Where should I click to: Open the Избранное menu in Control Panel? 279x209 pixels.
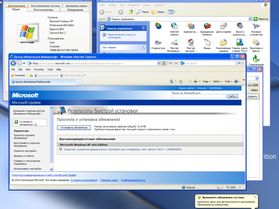pos(133,5)
